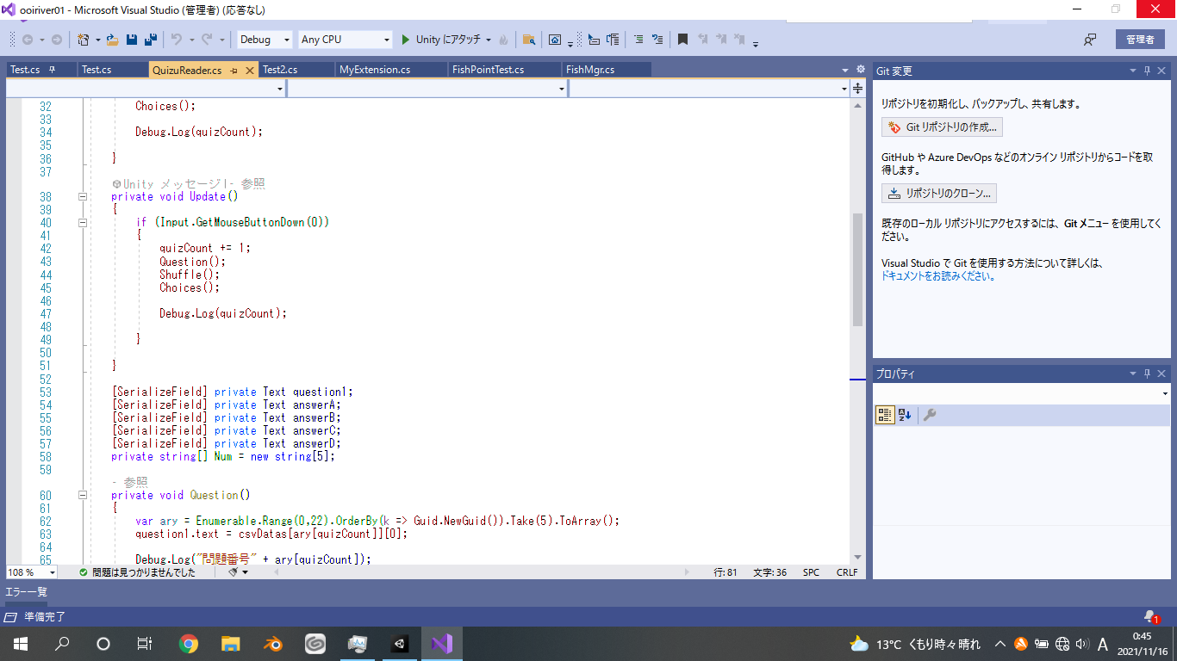Open the Git 変更 window options arrow
This screenshot has width=1177, height=661.
(x=1134, y=71)
